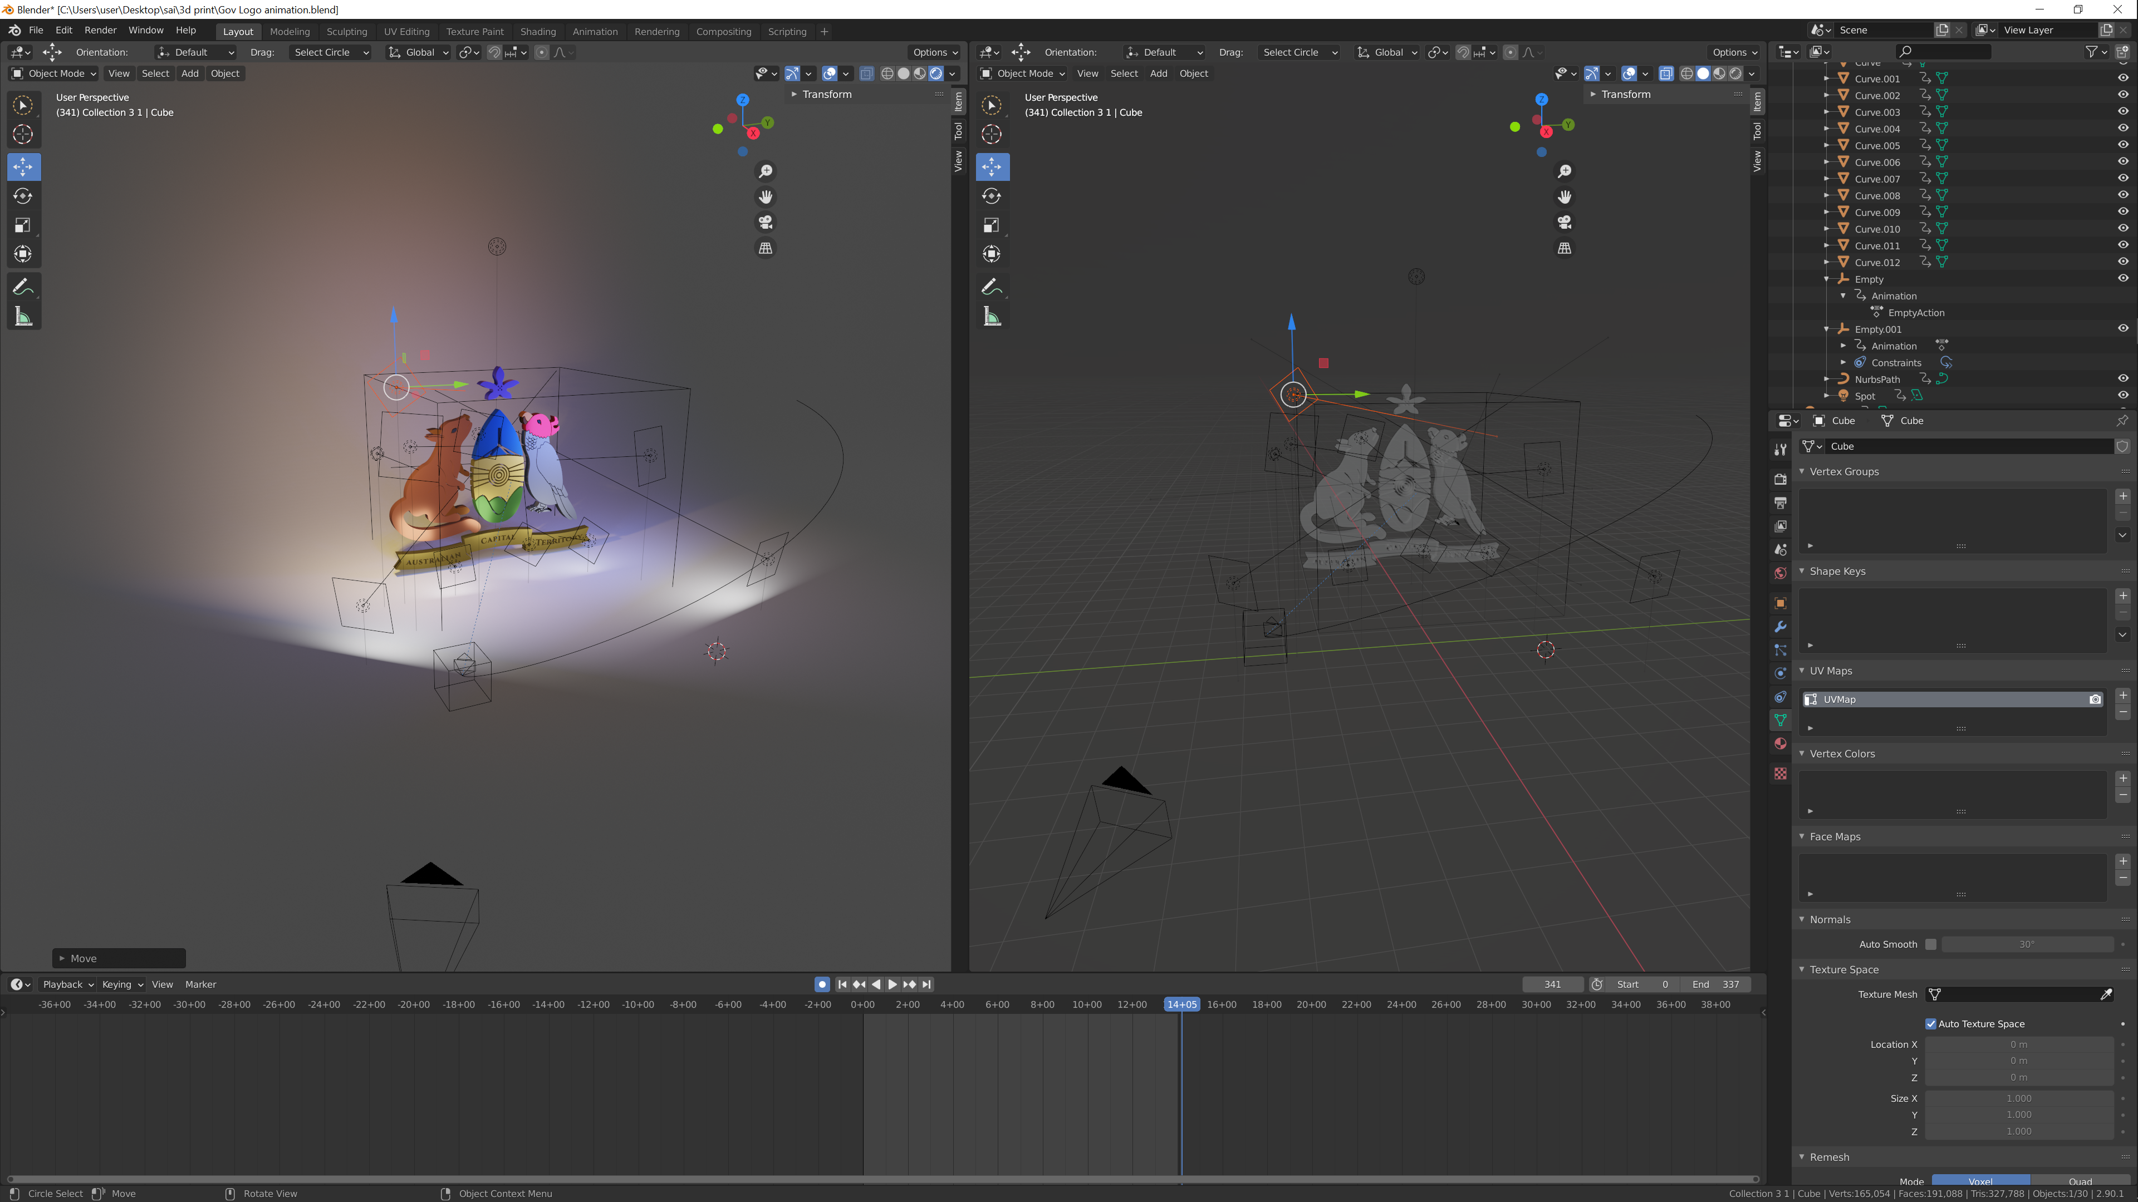The image size is (2138, 1202).
Task: Expand the Move operator panel
Action: (62, 958)
